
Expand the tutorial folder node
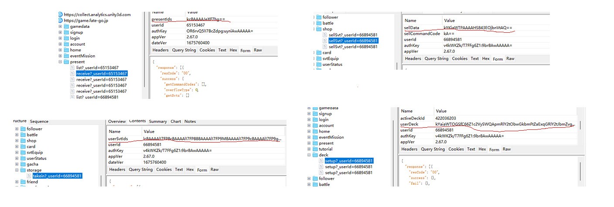click(x=309, y=149)
